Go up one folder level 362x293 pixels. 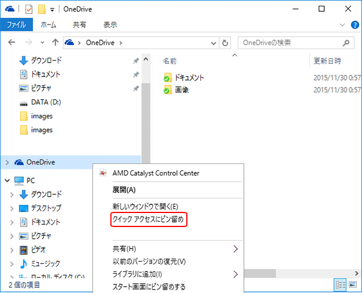(x=55, y=43)
